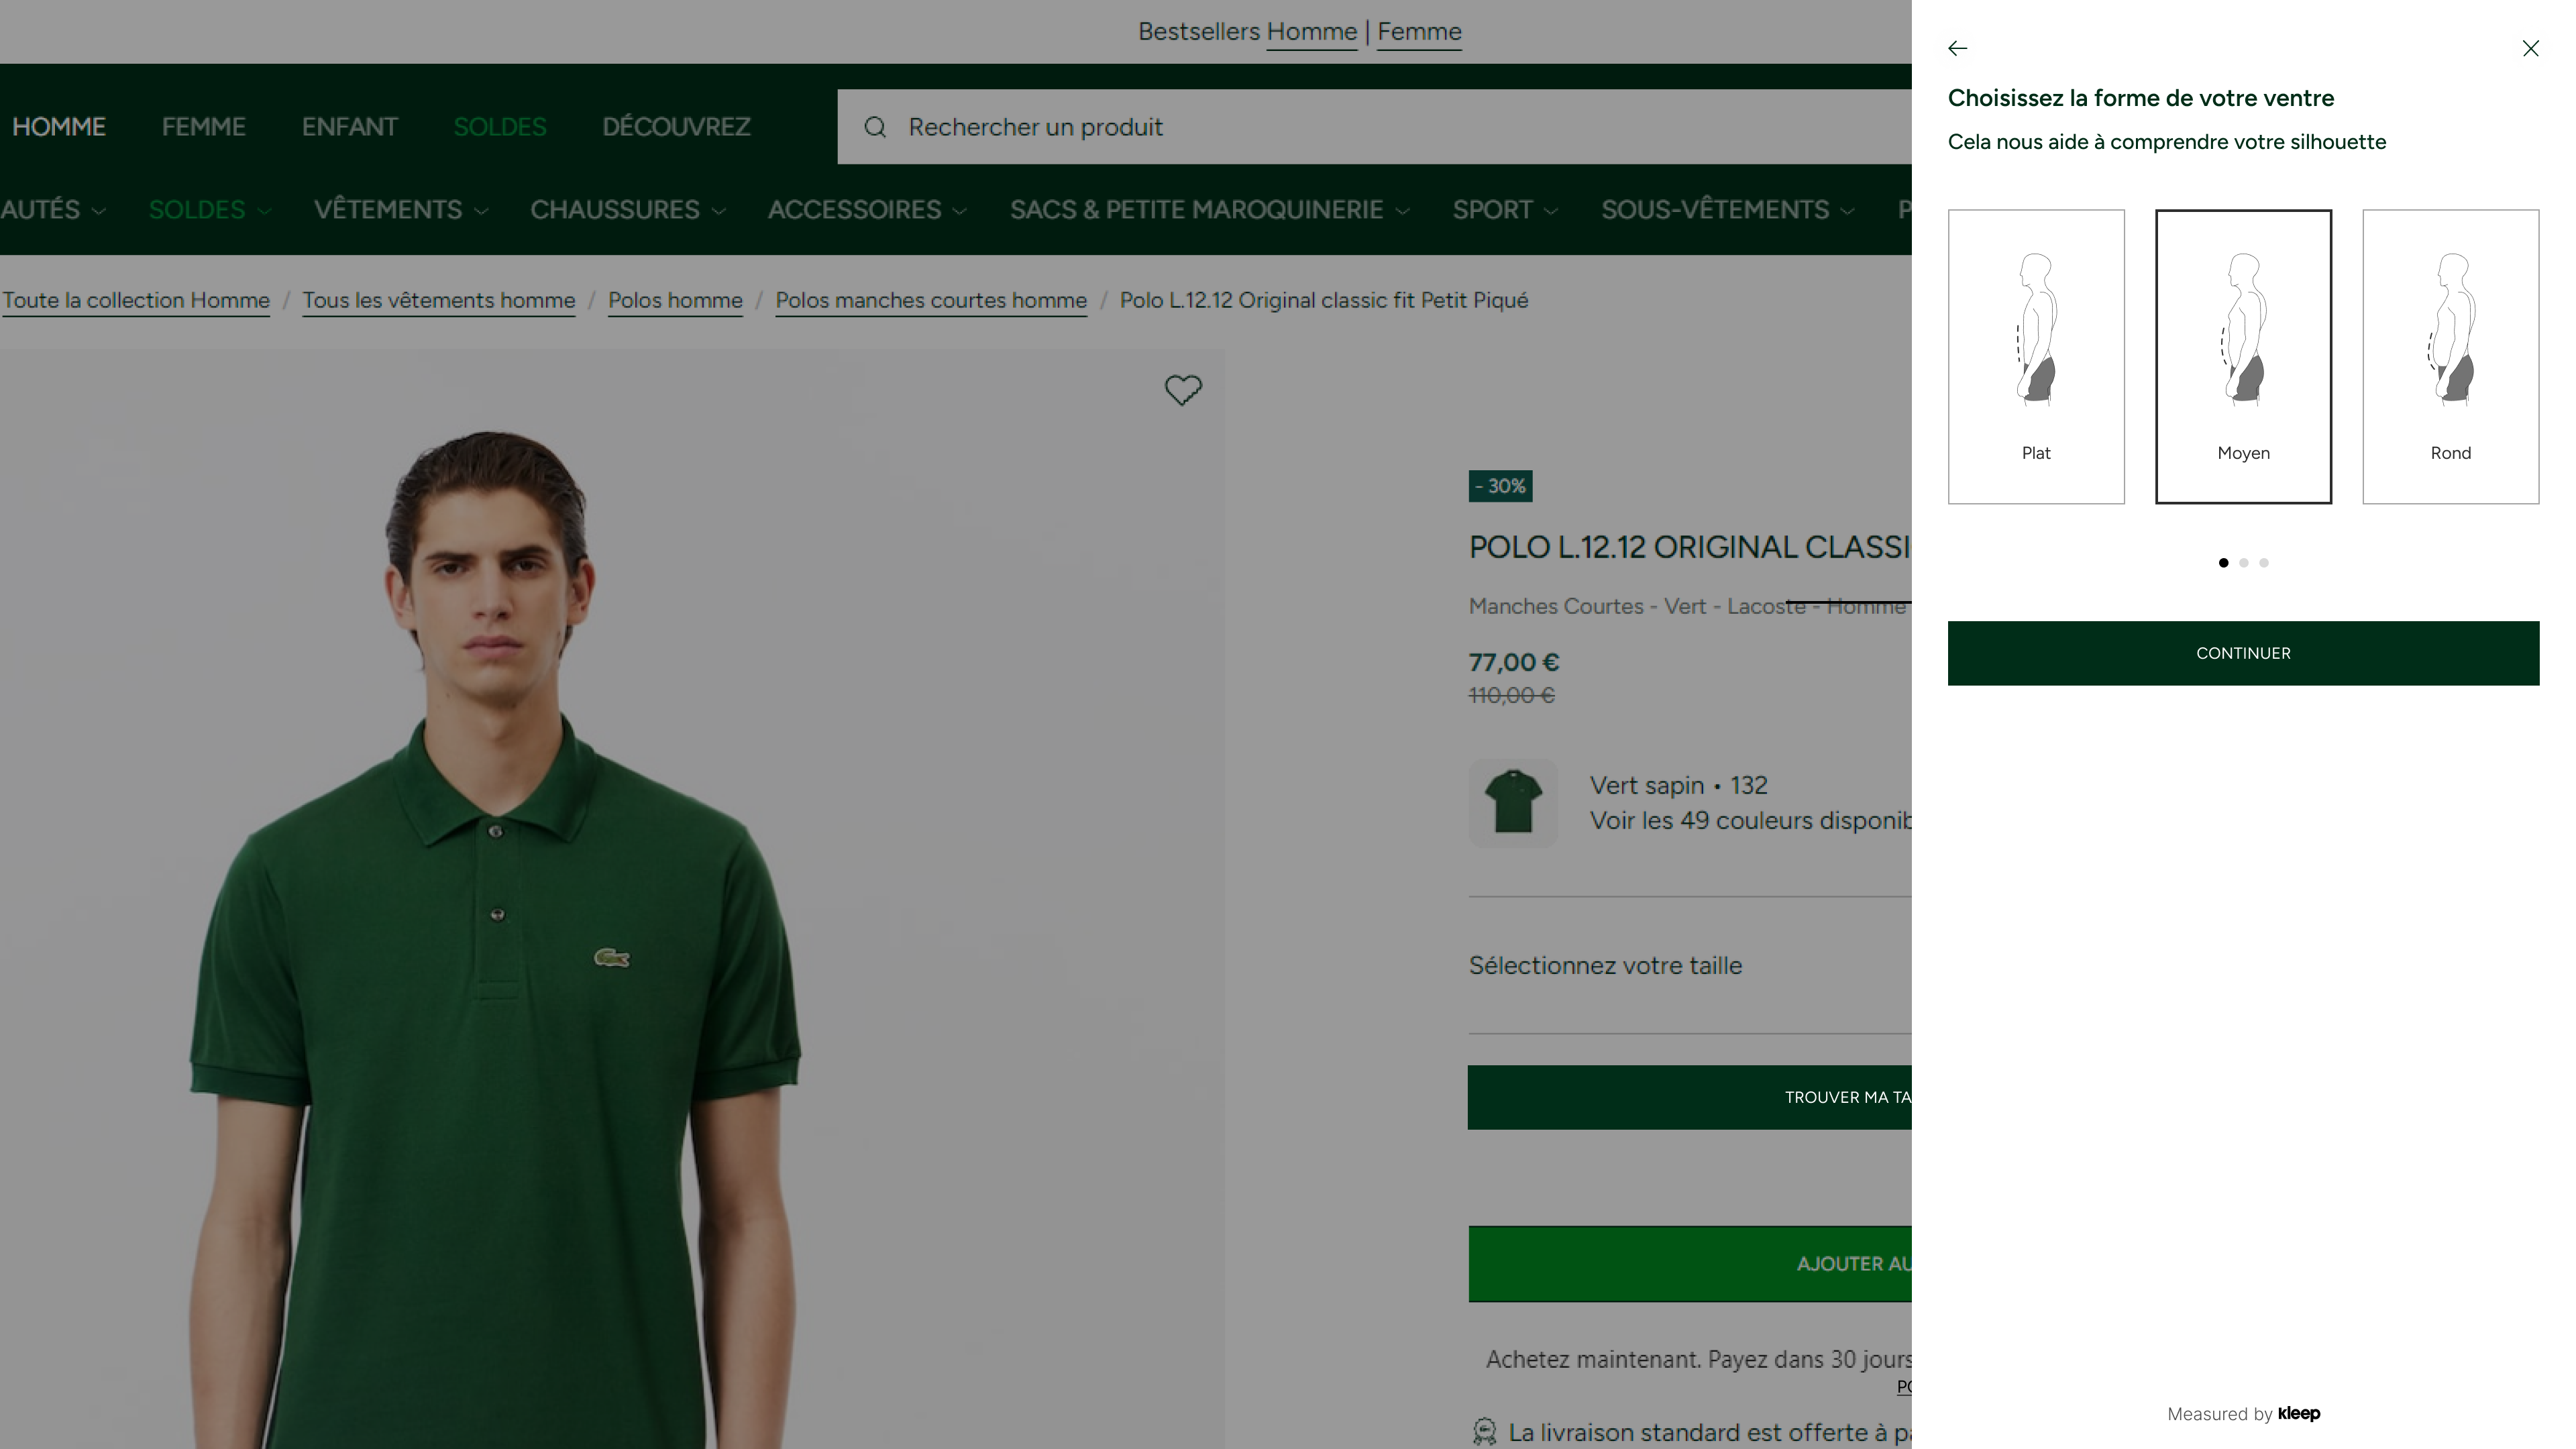Image resolution: width=2576 pixels, height=1449 pixels.
Task: Switch to FEMME section
Action: [x=204, y=127]
